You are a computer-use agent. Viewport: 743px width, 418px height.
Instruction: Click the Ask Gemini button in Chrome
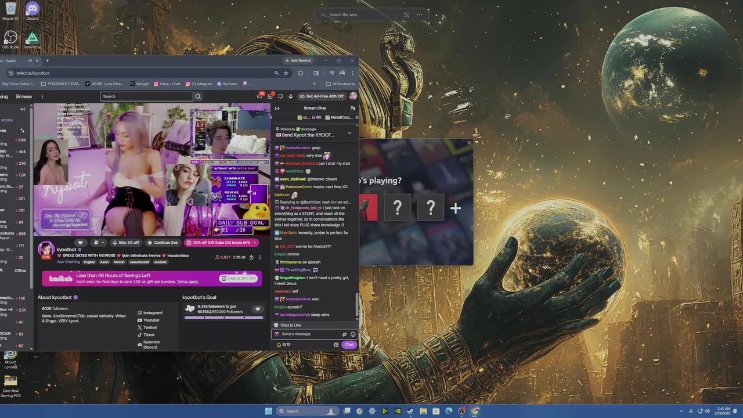(x=298, y=60)
